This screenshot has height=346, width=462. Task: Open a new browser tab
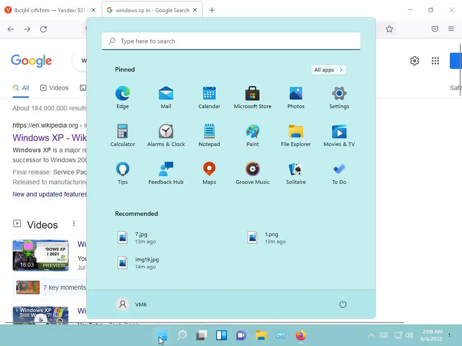[212, 10]
